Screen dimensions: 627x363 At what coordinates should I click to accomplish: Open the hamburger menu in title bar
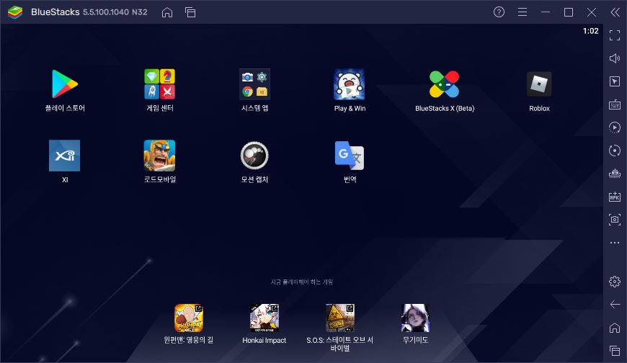pos(522,12)
